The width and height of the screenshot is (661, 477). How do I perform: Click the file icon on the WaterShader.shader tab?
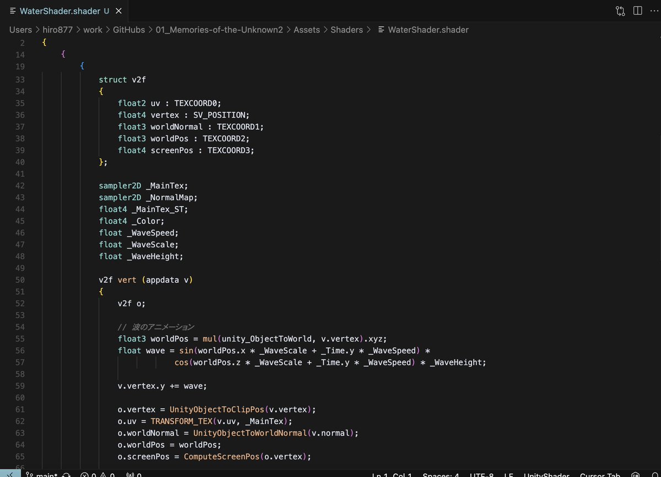(x=13, y=12)
